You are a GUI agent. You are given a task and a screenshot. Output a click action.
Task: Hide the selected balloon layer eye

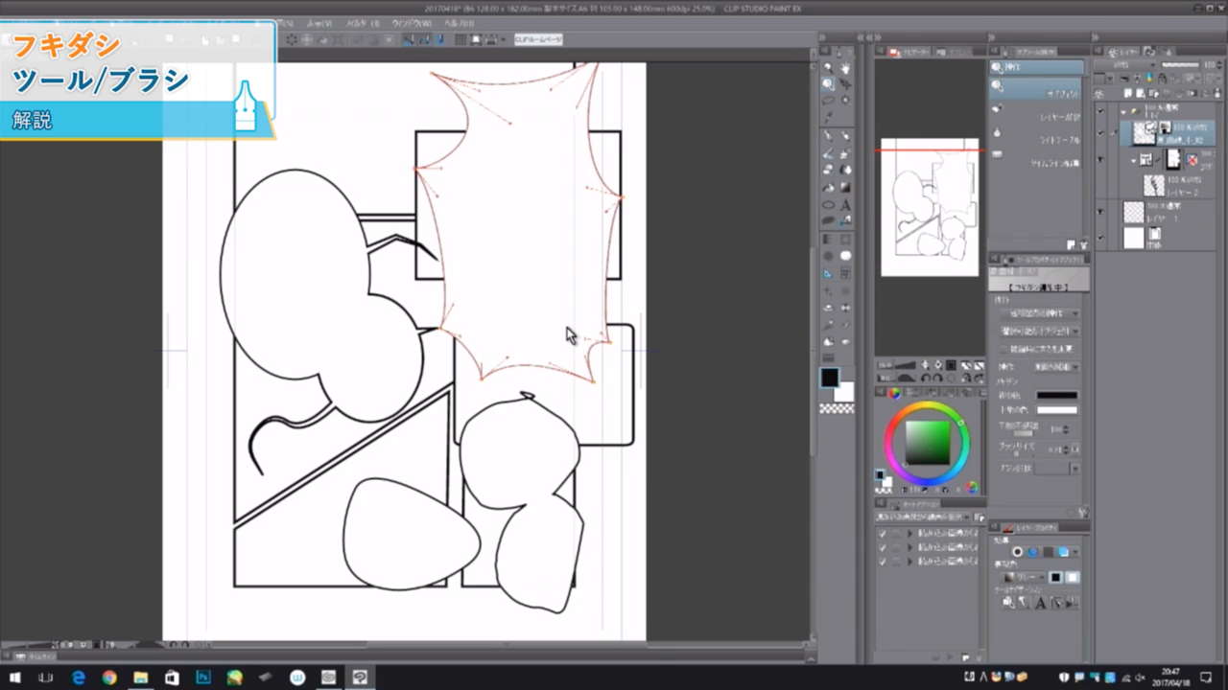coord(1102,132)
